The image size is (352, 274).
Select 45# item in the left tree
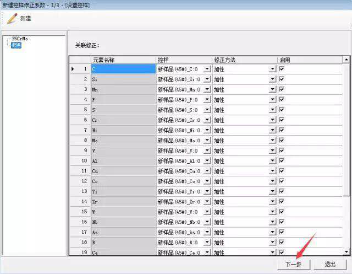(x=16, y=45)
